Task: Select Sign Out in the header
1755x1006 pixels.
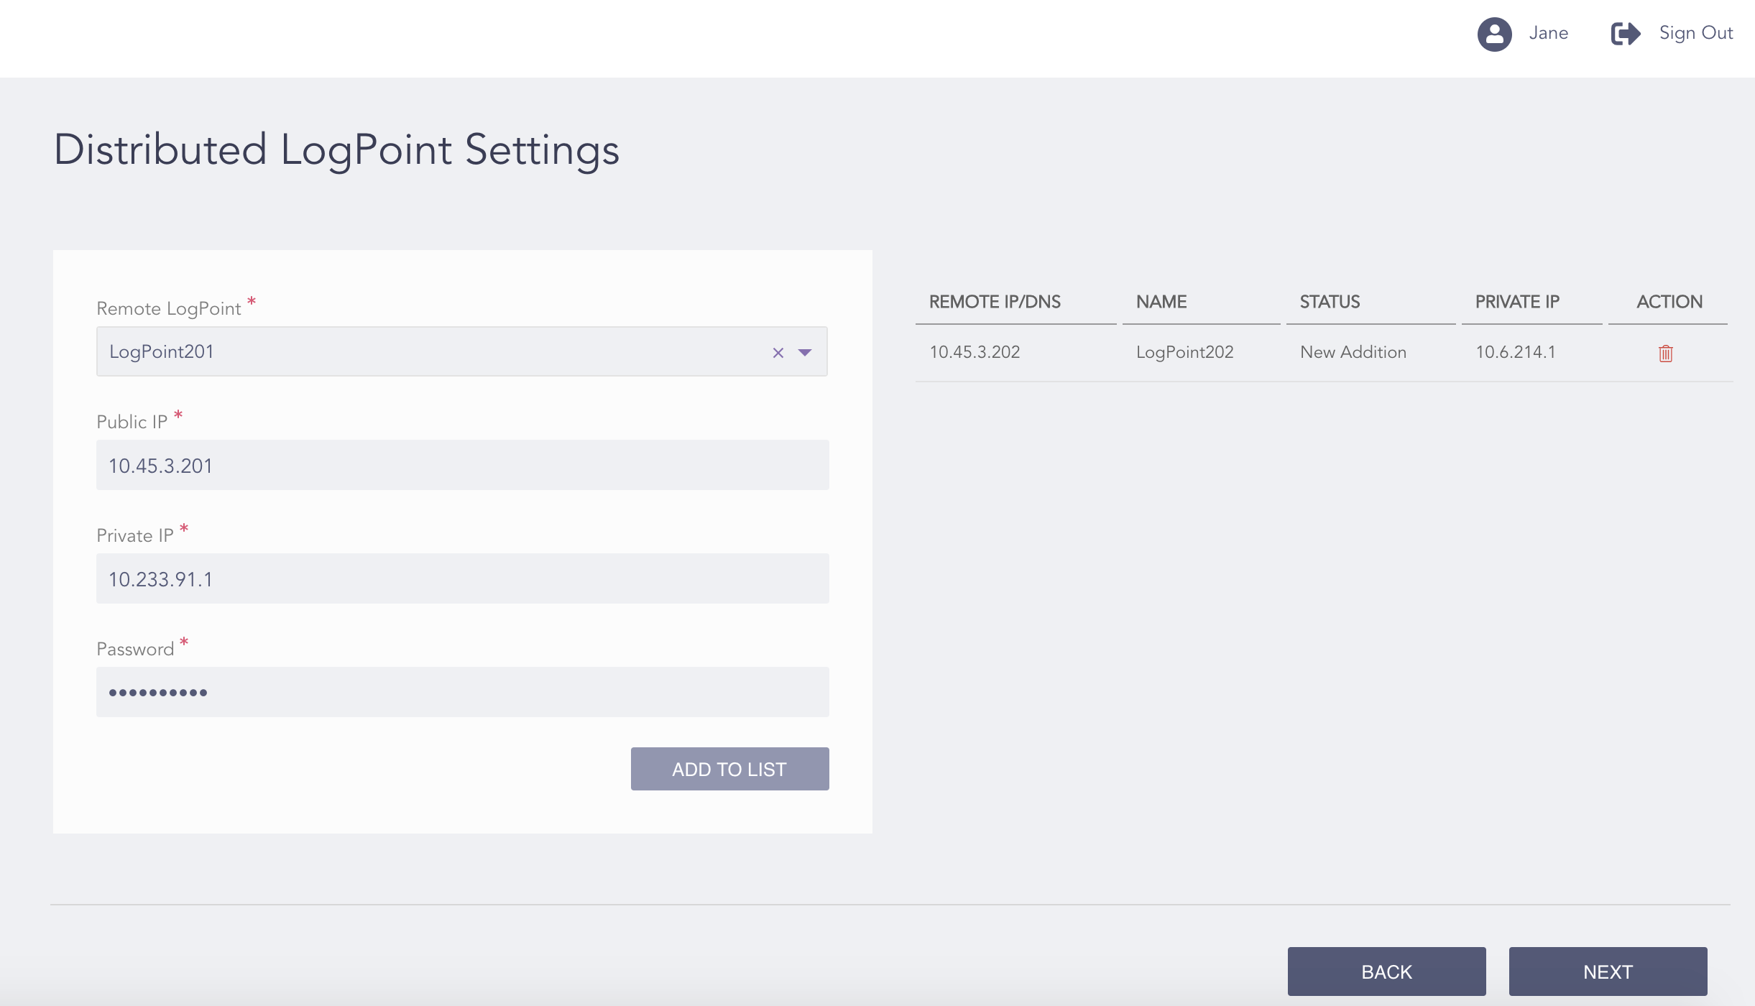Action: pos(1695,32)
